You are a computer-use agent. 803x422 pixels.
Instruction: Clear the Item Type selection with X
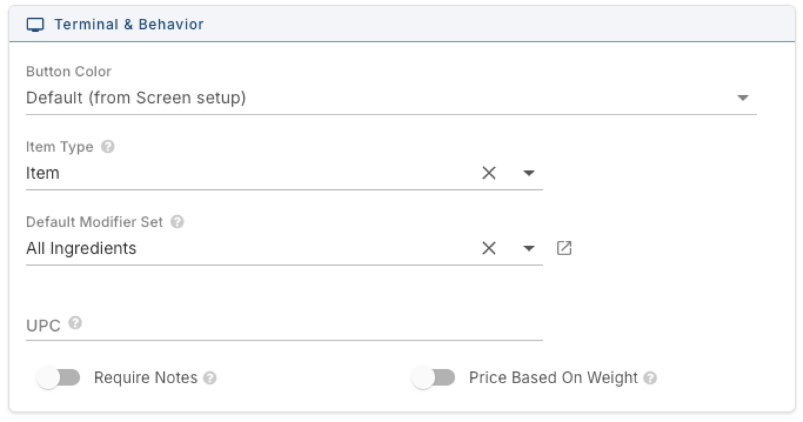tap(489, 173)
